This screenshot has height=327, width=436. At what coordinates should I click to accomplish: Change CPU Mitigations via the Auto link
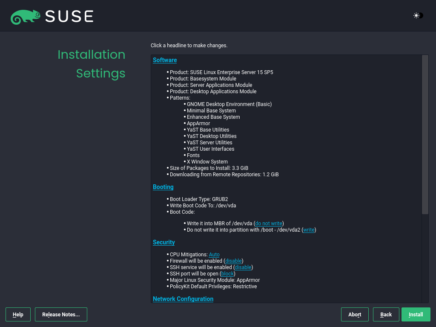click(x=214, y=254)
